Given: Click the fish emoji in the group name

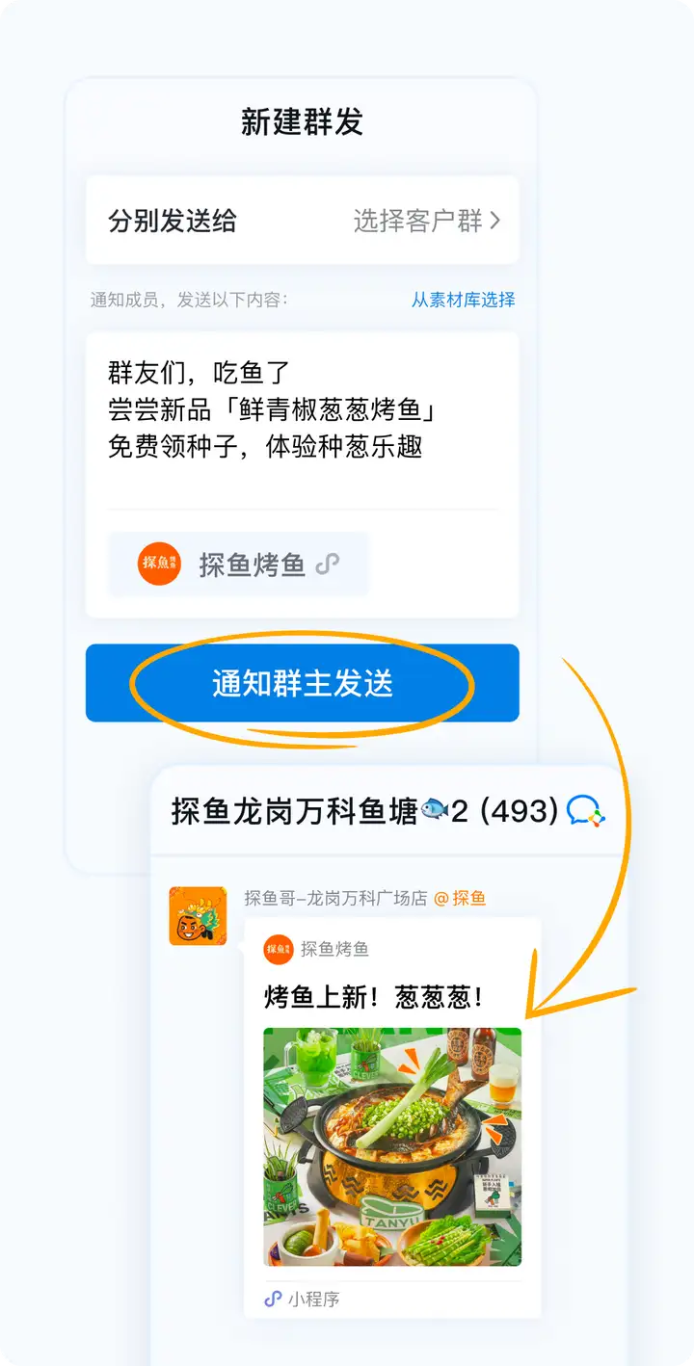Looking at the screenshot, I should click(x=434, y=811).
